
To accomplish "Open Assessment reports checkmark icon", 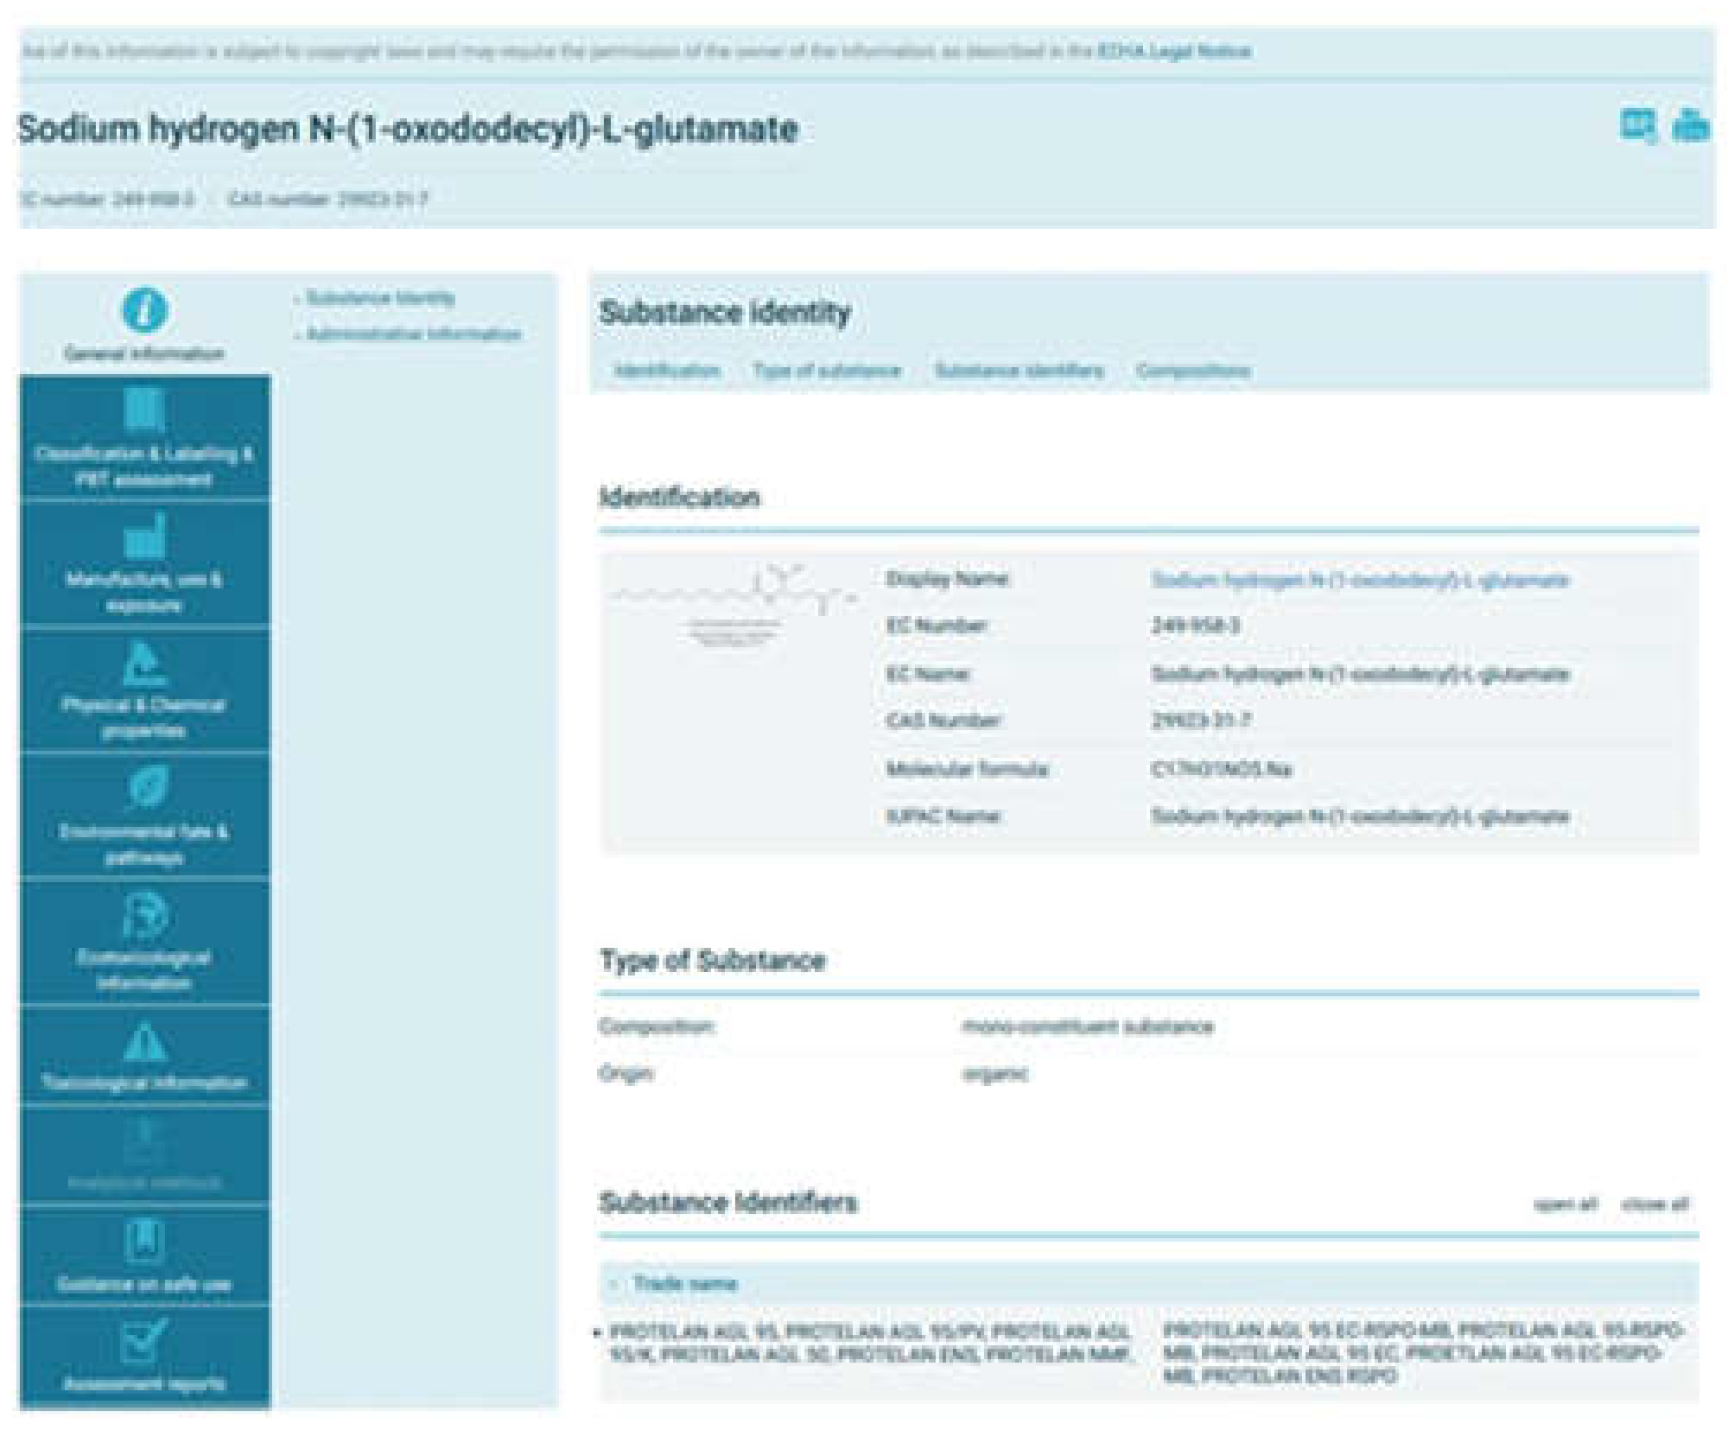I will point(144,1339).
